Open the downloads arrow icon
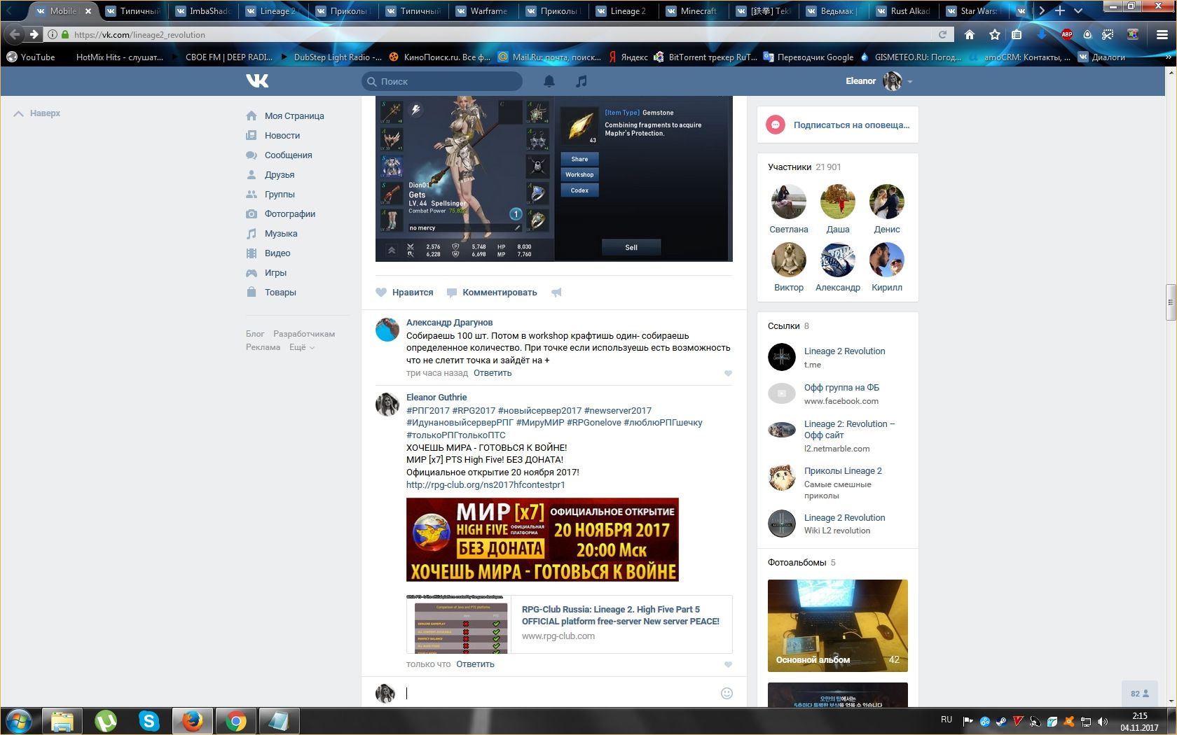This screenshot has width=1177, height=735. [x=1042, y=34]
